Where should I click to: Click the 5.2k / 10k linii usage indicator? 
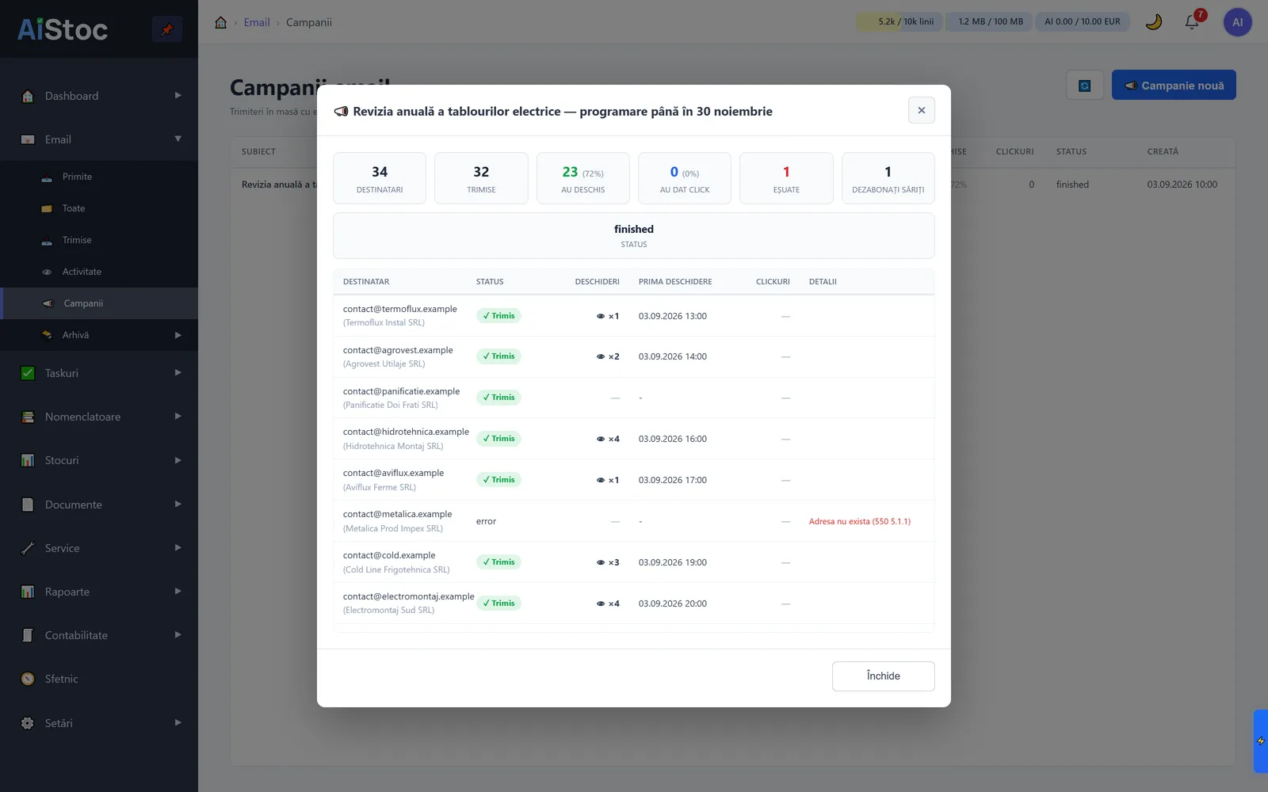(899, 22)
